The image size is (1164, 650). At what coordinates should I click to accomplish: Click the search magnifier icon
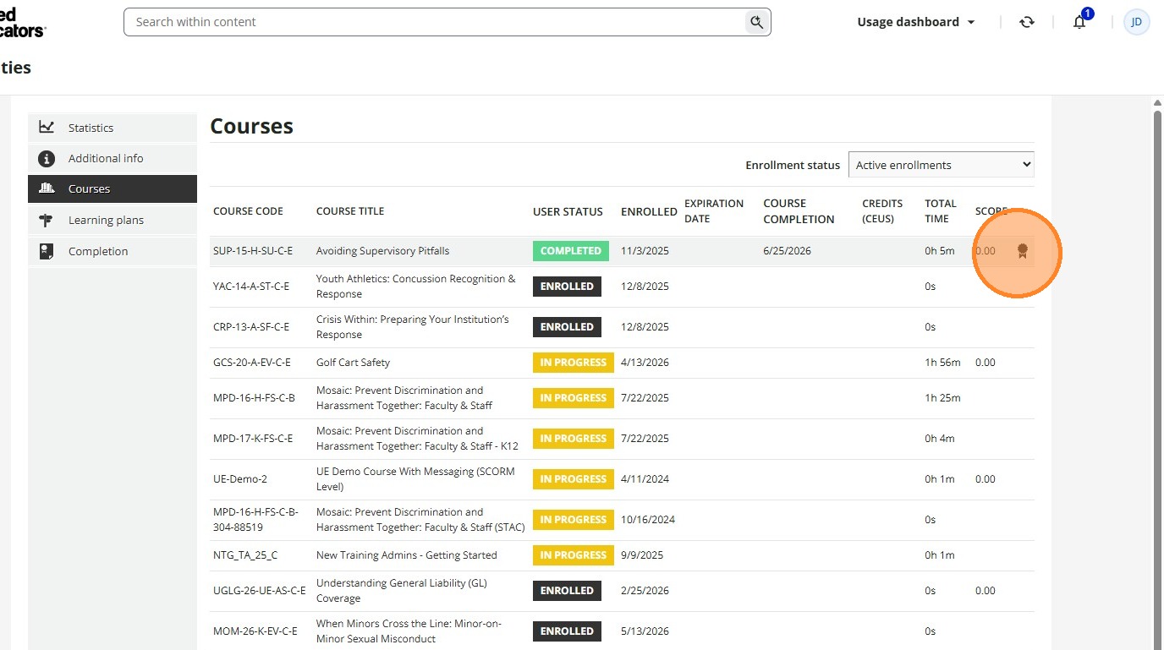(x=756, y=22)
